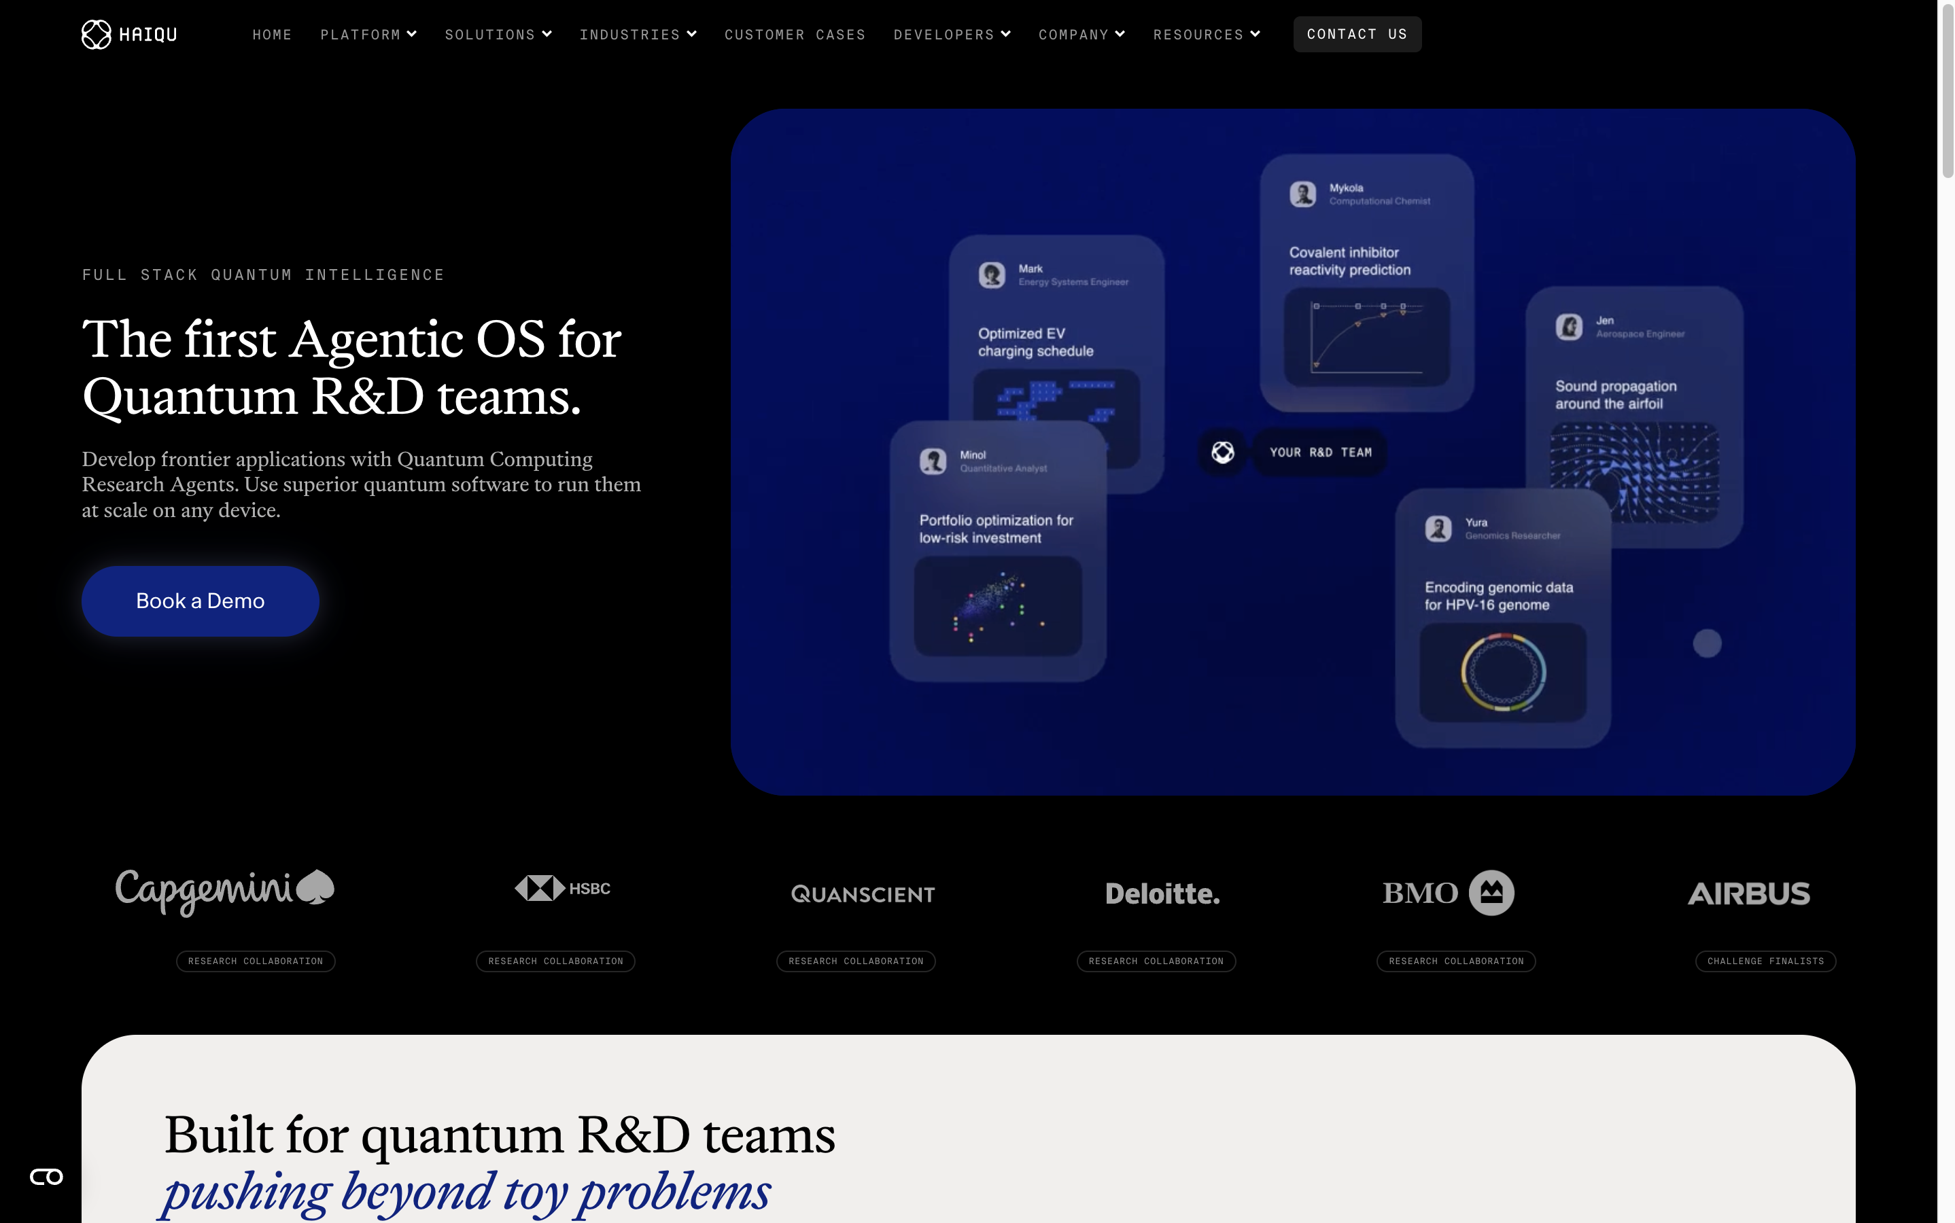1955x1223 pixels.
Task: Click the HPV-16 genome ring graphic
Action: (1503, 672)
